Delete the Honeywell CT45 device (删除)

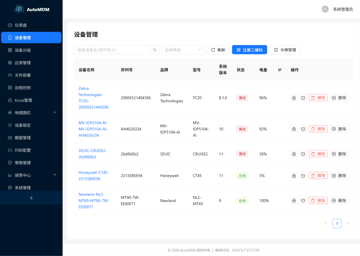point(339,176)
